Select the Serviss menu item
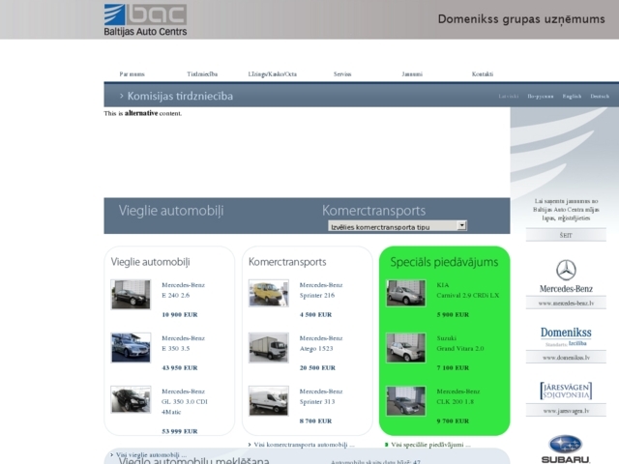Image resolution: width=619 pixels, height=464 pixels. pos(342,74)
